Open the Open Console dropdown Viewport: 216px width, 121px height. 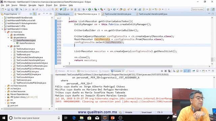pos(206,71)
